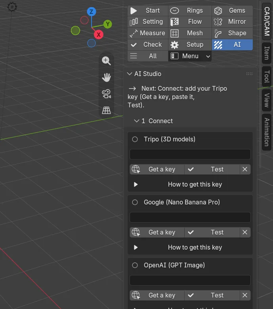Click Get a key for Tripo
273x309 pixels.
click(157, 170)
